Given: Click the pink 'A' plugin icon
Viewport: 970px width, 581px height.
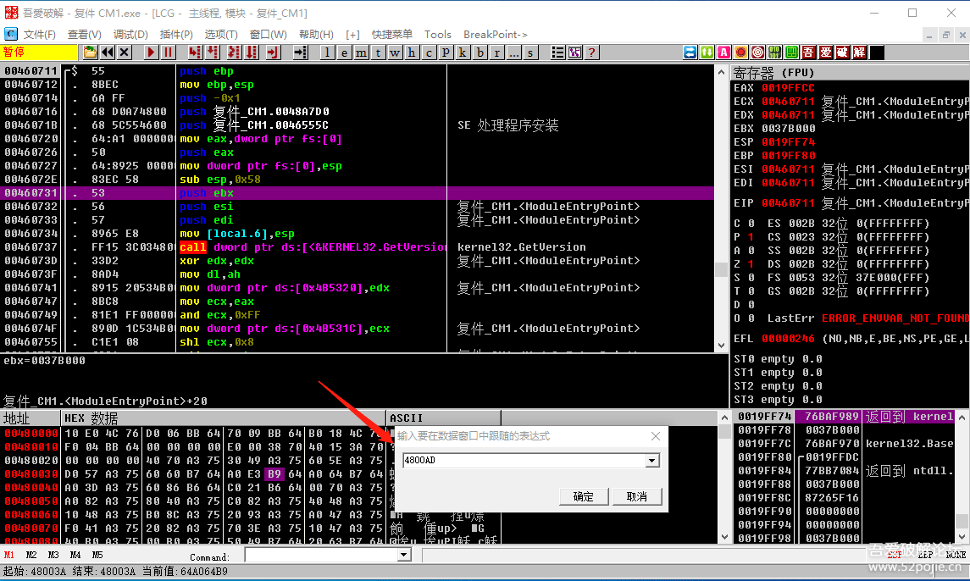Looking at the screenshot, I should 723,53.
